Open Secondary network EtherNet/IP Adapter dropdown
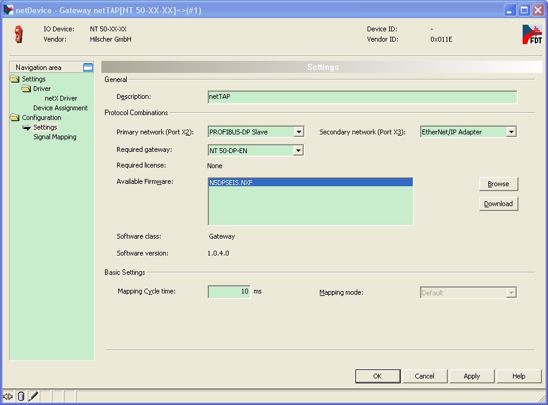The height and width of the screenshot is (405, 548). [x=468, y=131]
